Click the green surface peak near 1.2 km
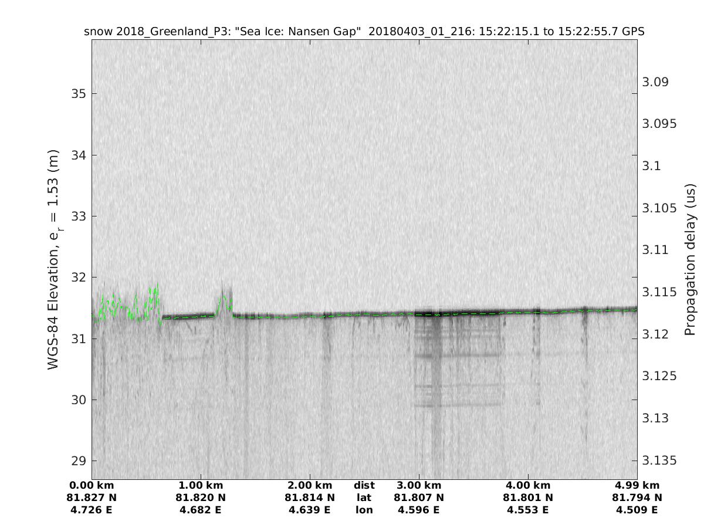The height and width of the screenshot is (528, 704). click(224, 300)
